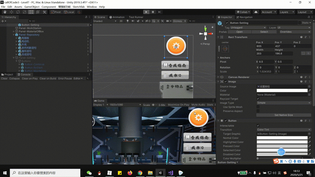This screenshot has height=177, width=315.
Task: Pick Source Image object selector circle
Action: [309, 86]
